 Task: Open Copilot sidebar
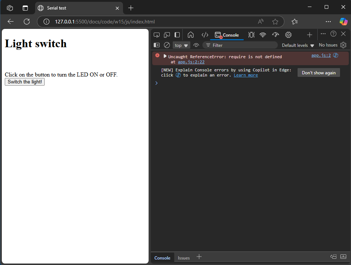(x=343, y=22)
